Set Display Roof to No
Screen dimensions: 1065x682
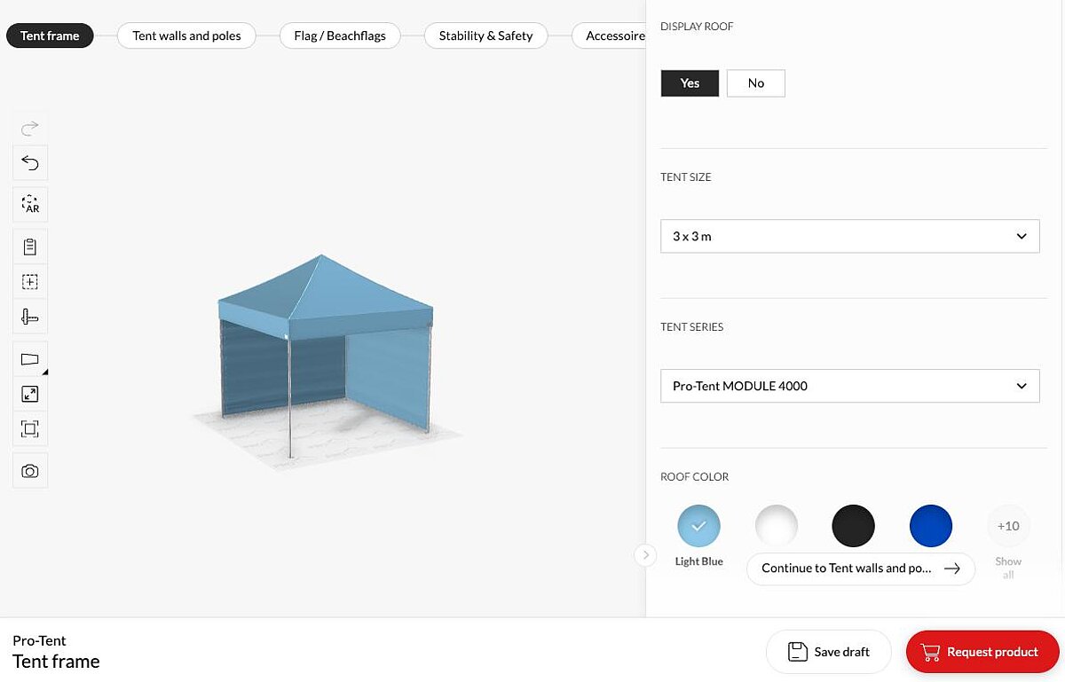pos(755,83)
